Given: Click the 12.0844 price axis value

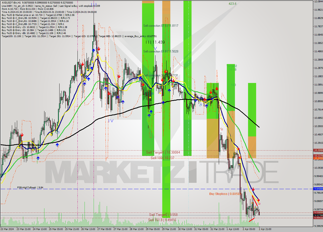Looking at the screenshot, I should coord(319,2).
